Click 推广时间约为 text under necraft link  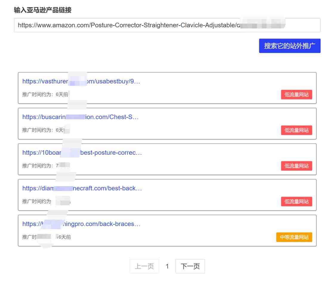point(37,201)
